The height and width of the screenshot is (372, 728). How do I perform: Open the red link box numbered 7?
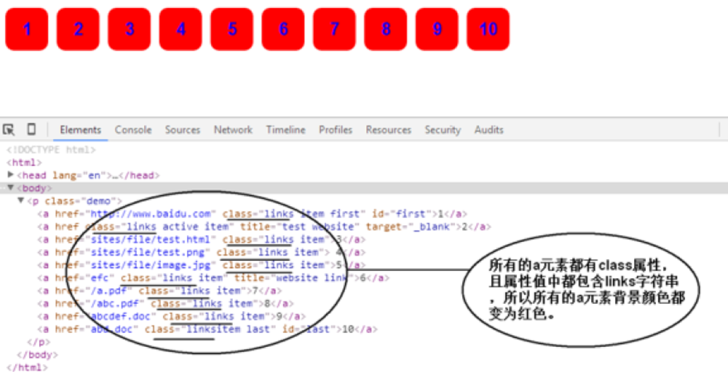(x=335, y=29)
